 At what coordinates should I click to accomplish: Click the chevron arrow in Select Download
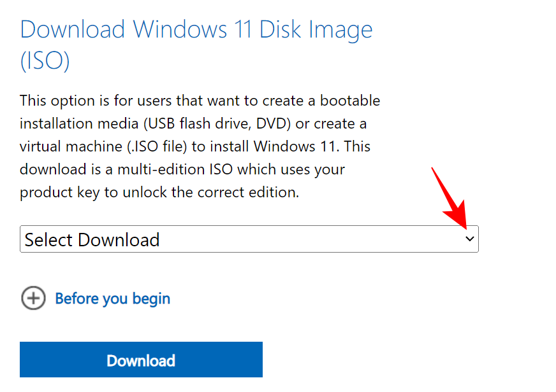click(x=470, y=239)
